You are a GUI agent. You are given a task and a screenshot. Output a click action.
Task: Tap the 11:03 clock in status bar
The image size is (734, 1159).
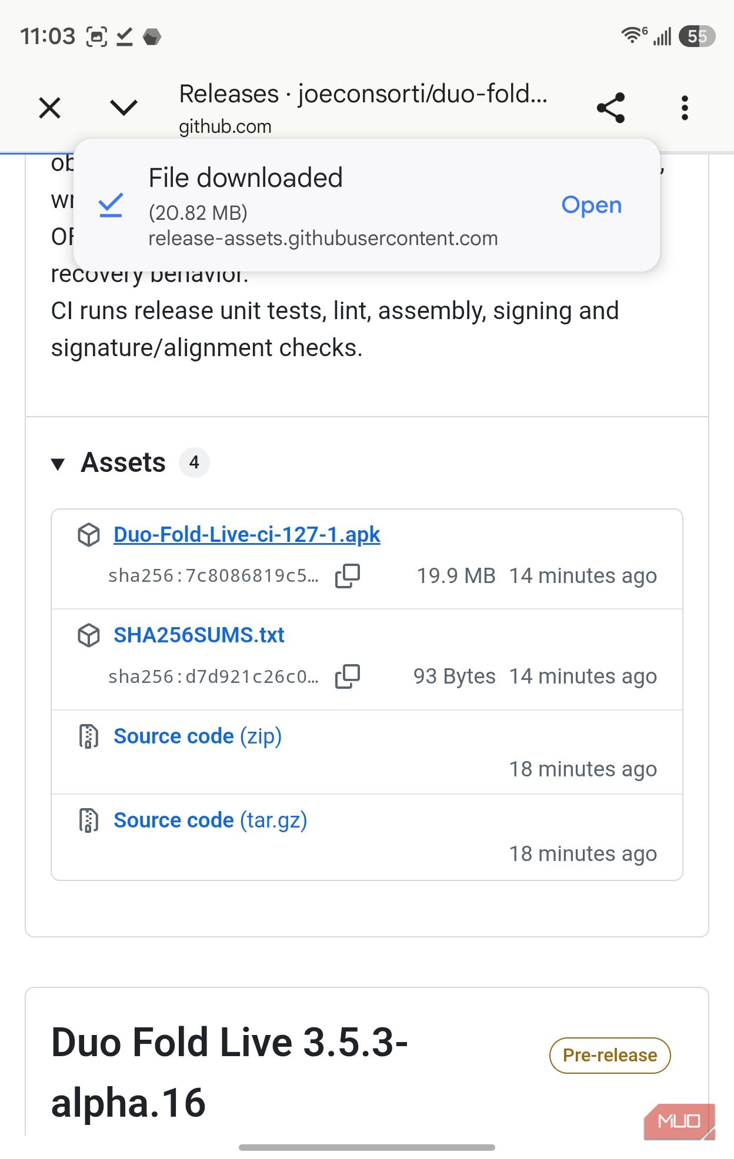(48, 36)
